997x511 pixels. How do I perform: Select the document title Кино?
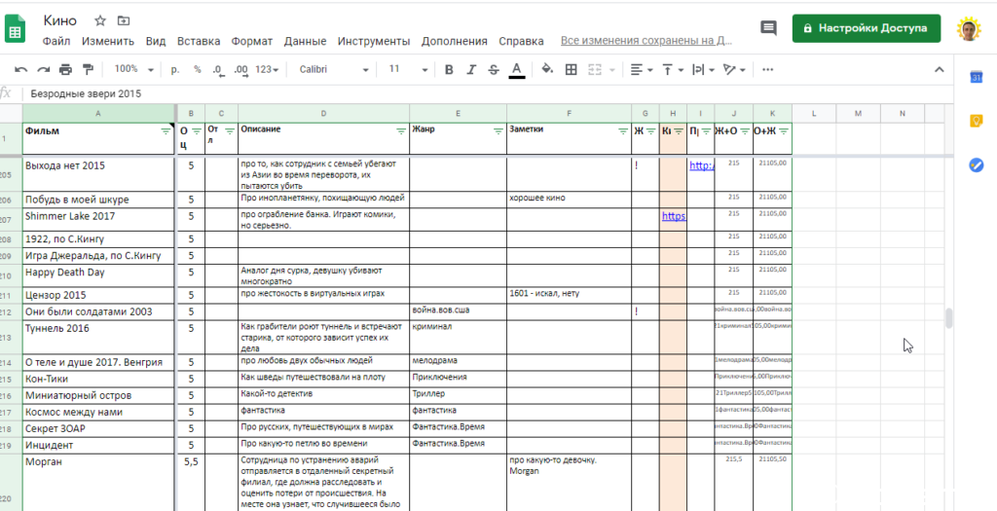point(59,21)
